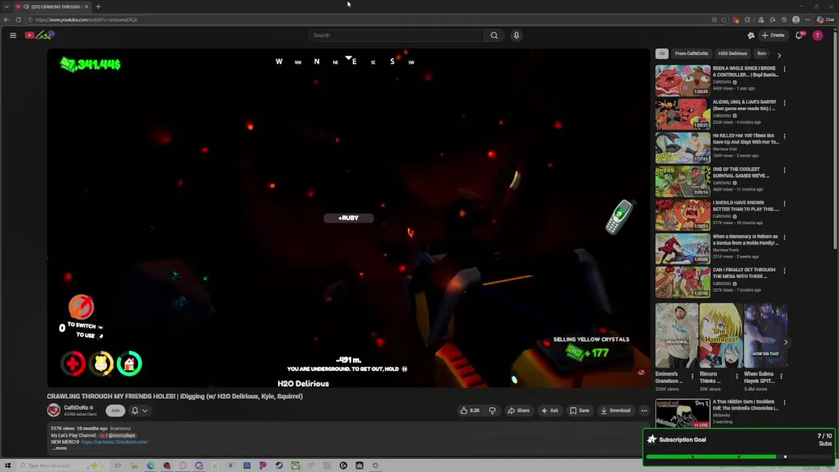Viewport: 839px width, 472px height.
Task: Open options for Coolest Survival Games video
Action: (785, 170)
